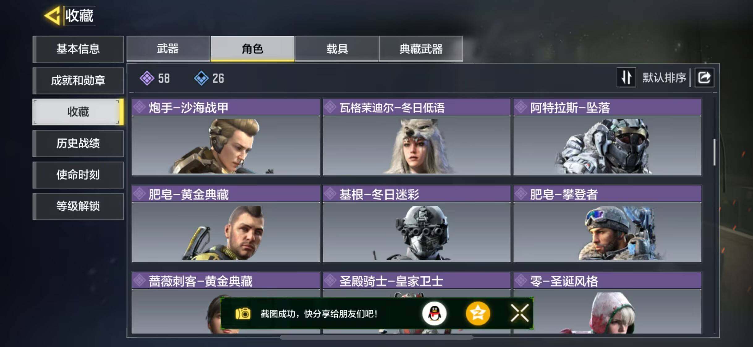Switch to the 武器 tab
This screenshot has width=753, height=347.
168,49
